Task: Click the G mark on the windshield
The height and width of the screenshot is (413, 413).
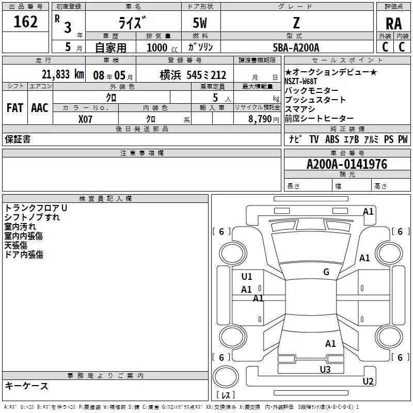Action: click(326, 272)
